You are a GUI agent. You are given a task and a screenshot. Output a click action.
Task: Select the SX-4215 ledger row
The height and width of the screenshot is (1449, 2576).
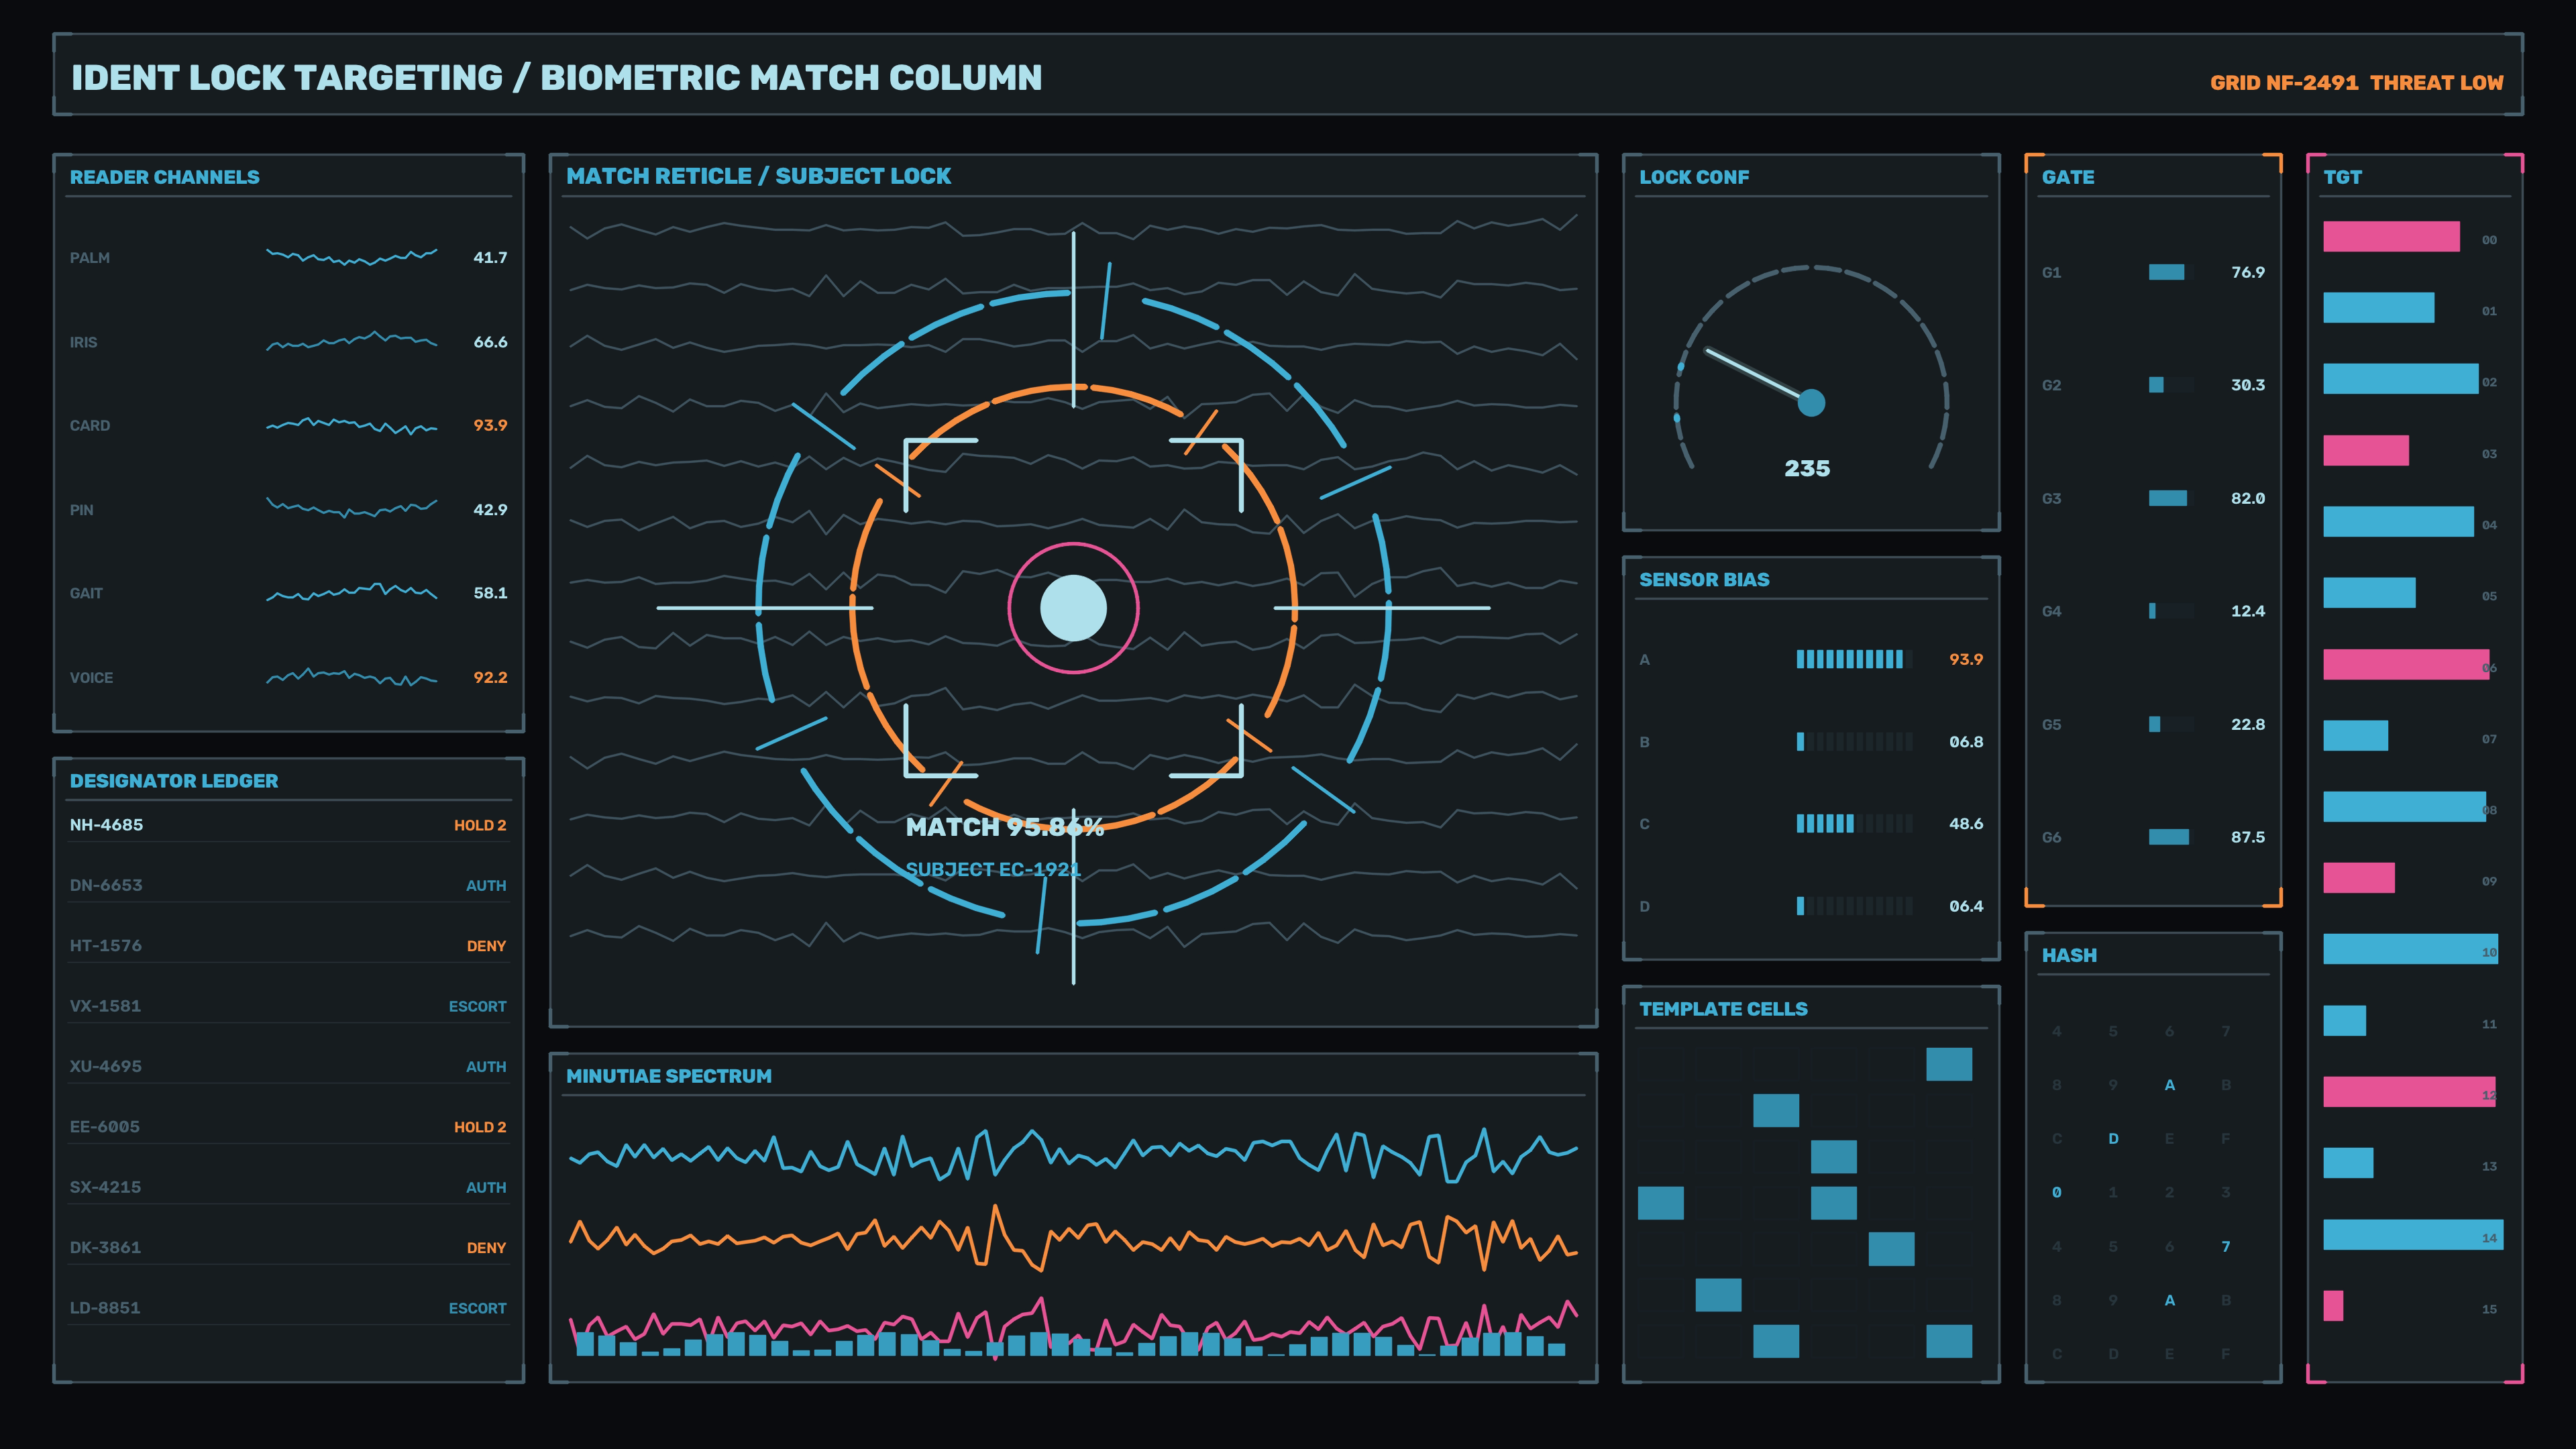pos(288,1187)
